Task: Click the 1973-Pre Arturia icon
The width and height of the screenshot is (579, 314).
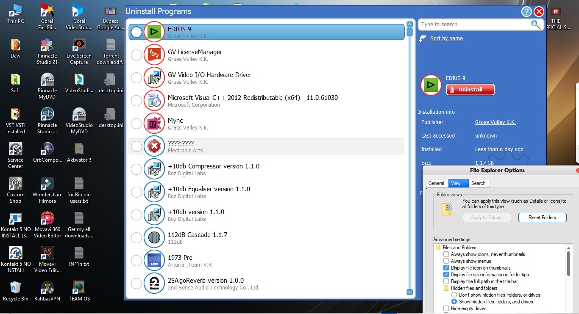Action: click(x=154, y=261)
